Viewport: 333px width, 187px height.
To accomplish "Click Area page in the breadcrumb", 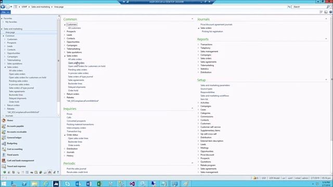I will [59, 7].
